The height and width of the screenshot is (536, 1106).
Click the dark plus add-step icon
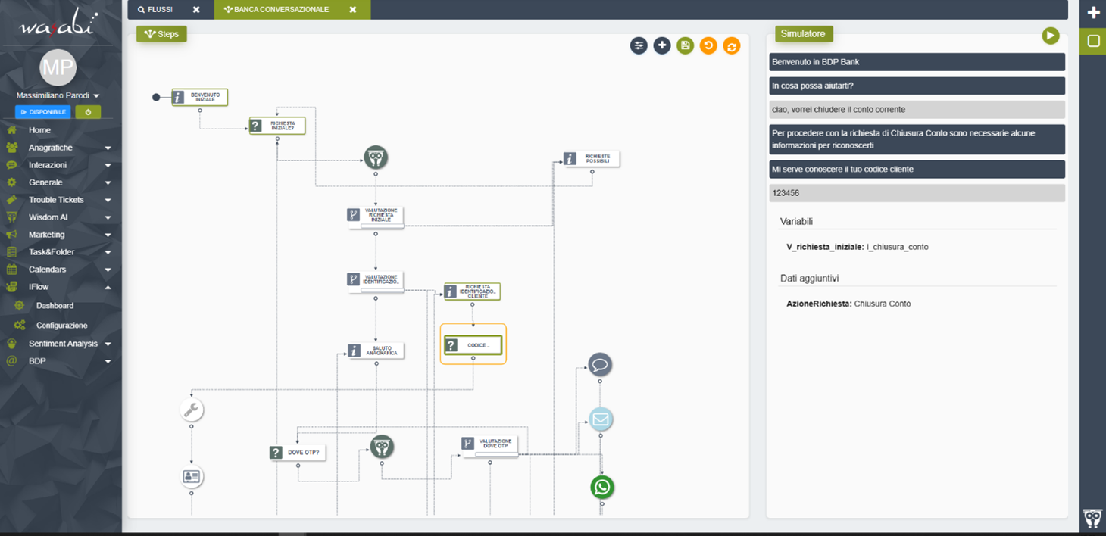tap(662, 46)
